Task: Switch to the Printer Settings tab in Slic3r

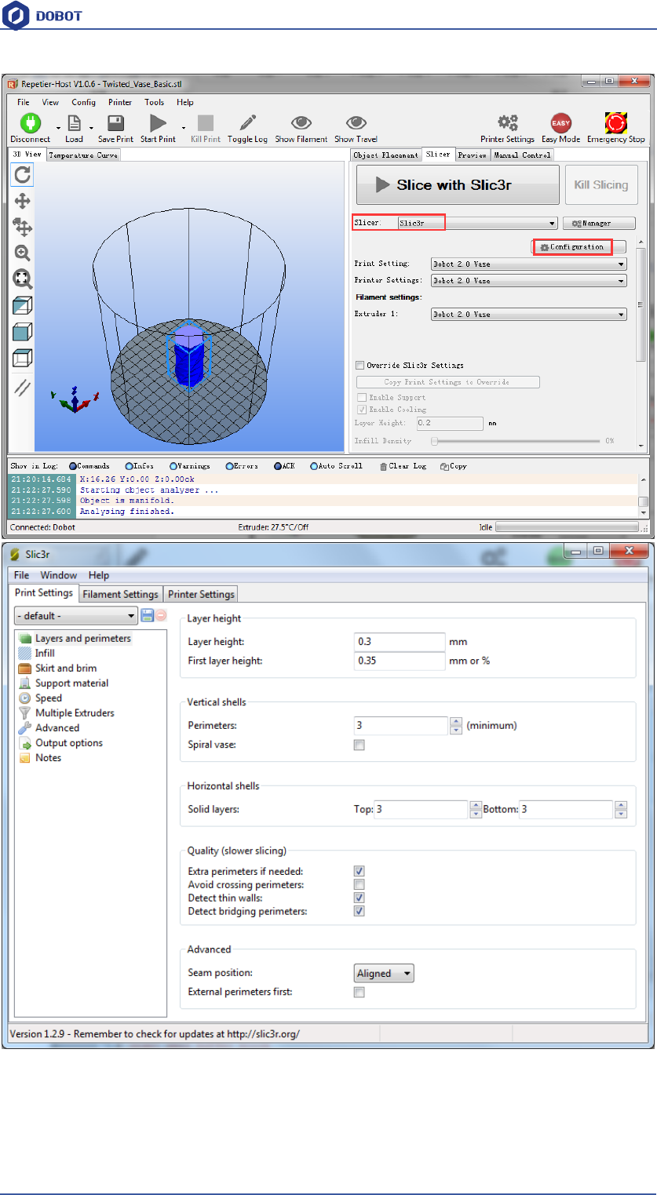Action: click(201, 594)
